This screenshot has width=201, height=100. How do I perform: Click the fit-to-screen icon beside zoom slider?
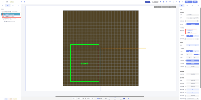coord(124,98)
